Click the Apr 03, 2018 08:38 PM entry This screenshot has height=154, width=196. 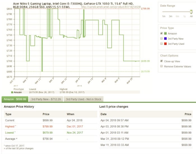pyautogui.click(x=114, y=126)
